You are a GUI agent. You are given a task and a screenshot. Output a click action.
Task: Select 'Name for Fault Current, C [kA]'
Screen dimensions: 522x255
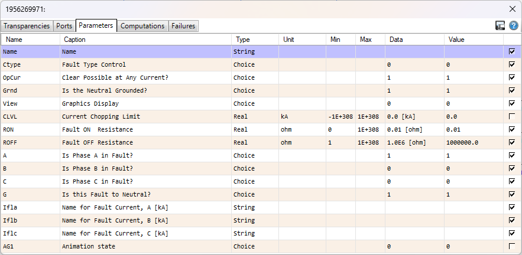[146, 233]
